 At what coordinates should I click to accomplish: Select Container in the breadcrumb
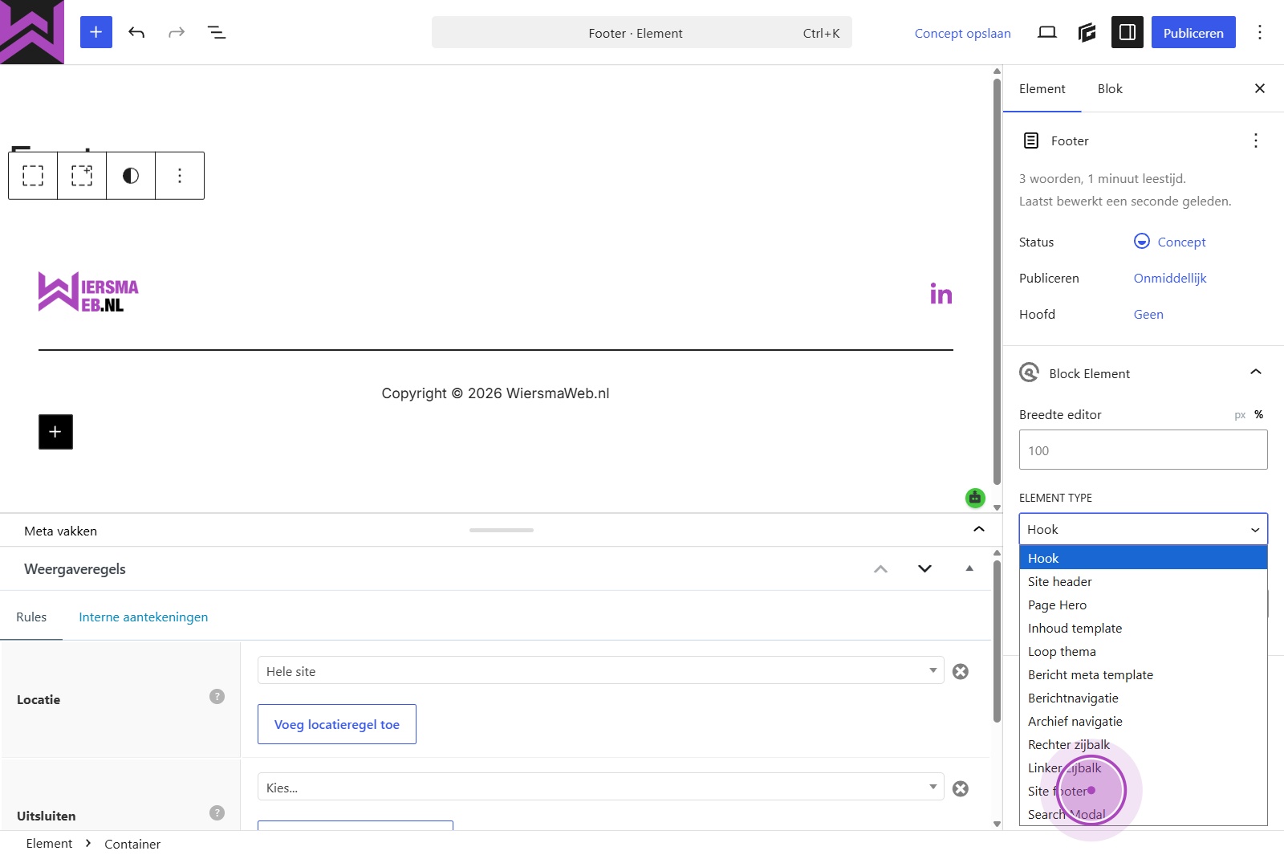point(132,844)
